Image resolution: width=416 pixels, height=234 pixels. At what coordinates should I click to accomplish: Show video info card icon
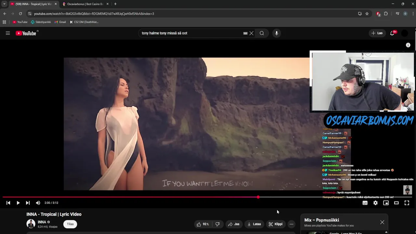(x=408, y=45)
